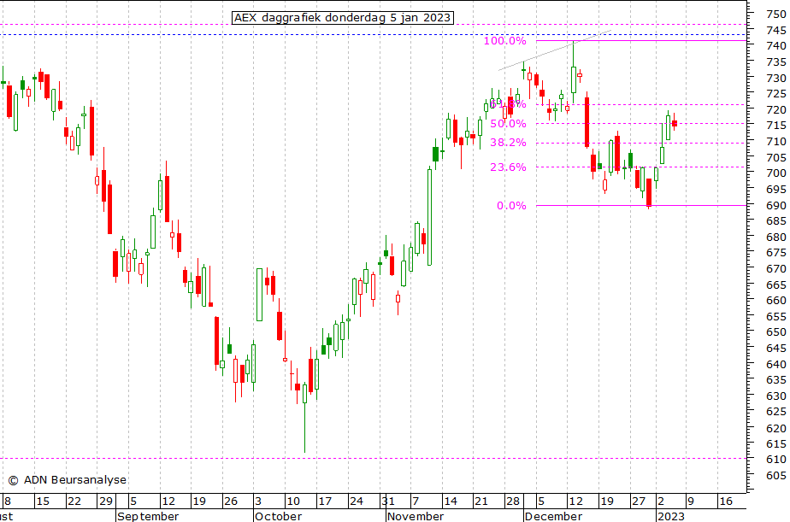
Task: Click the '715' price axis label
Action: (x=776, y=126)
